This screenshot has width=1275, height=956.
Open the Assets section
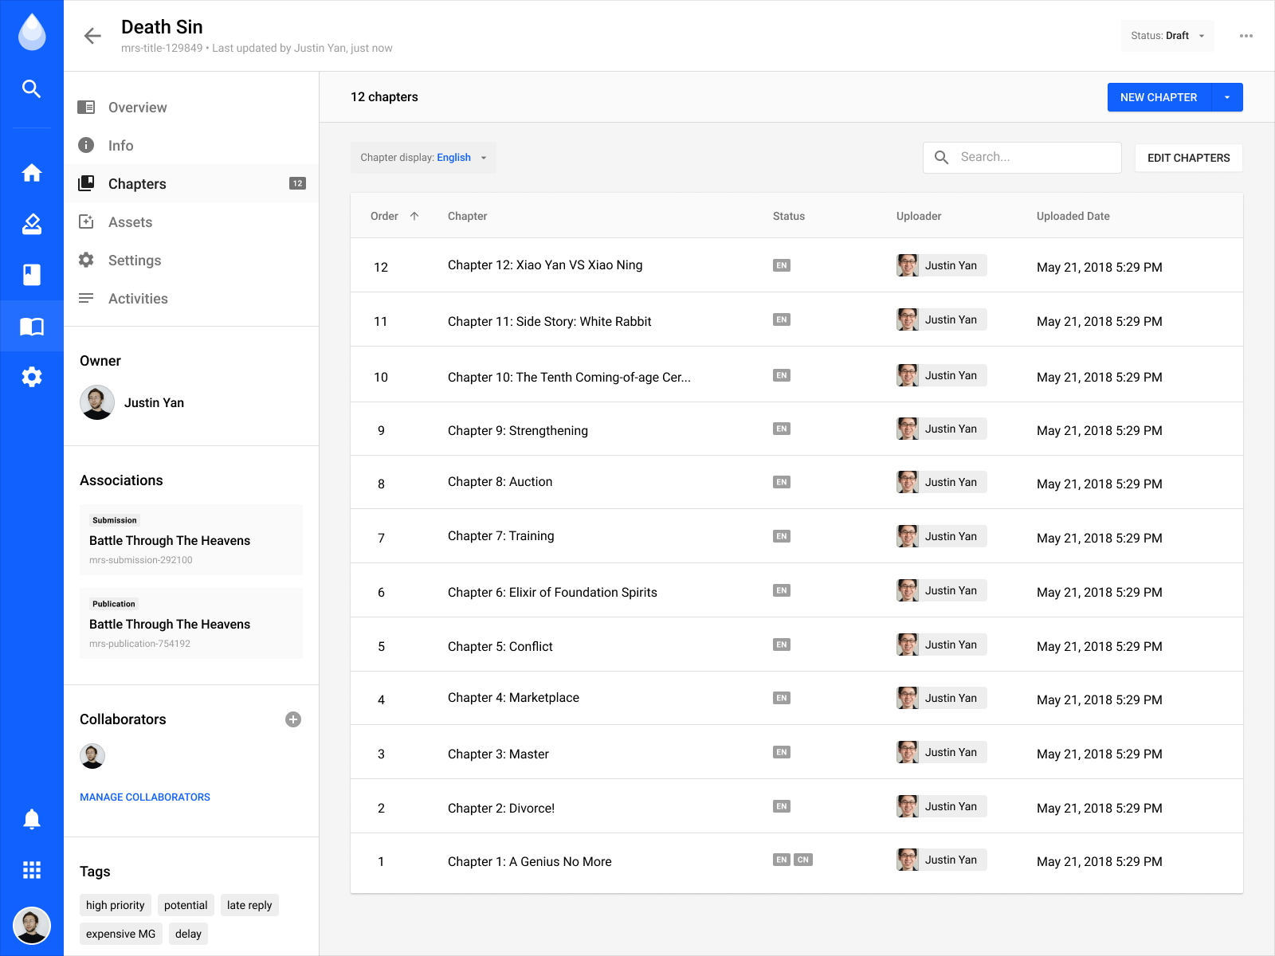point(130,222)
